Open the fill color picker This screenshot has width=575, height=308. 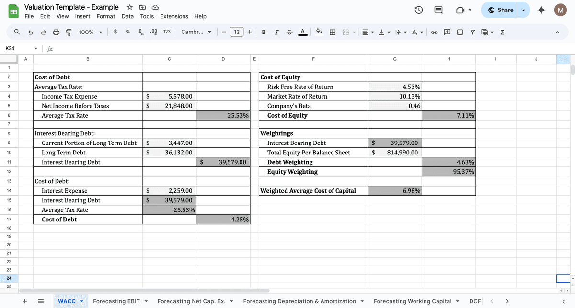318,32
